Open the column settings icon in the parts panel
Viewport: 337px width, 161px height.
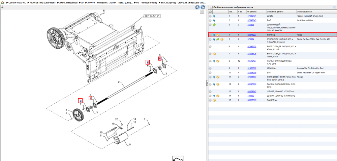click(x=334, y=7)
